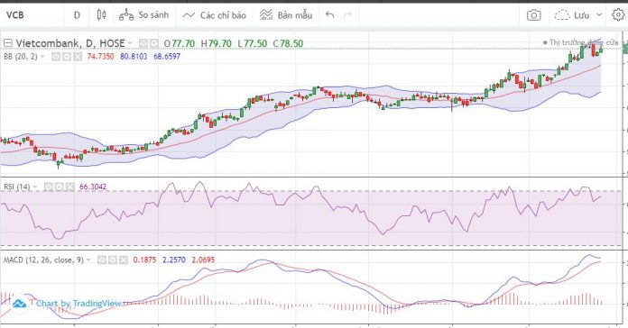Viewport: 628px width, 328px height.
Task: Click the TradingView cloud logo icon
Action: tap(19, 304)
